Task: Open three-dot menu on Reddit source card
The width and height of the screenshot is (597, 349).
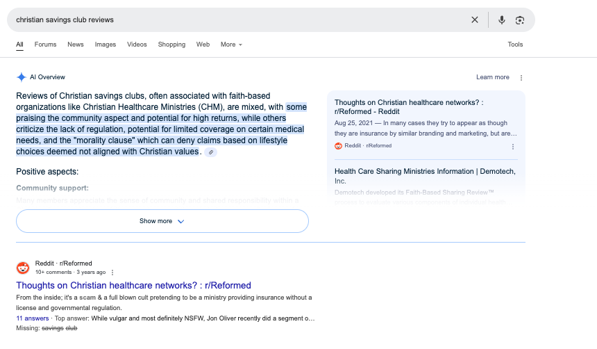Action: point(513,147)
